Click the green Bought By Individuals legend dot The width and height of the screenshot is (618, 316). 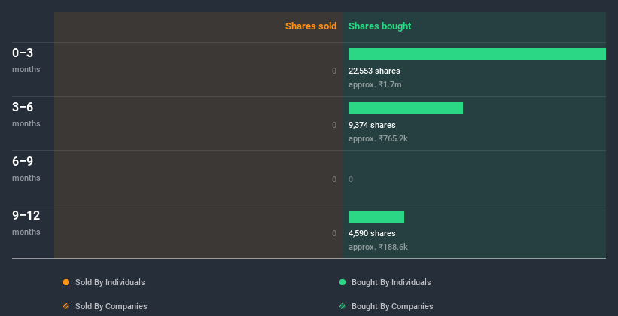click(342, 282)
